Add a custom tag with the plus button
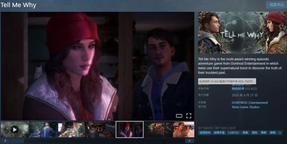 coord(280,133)
